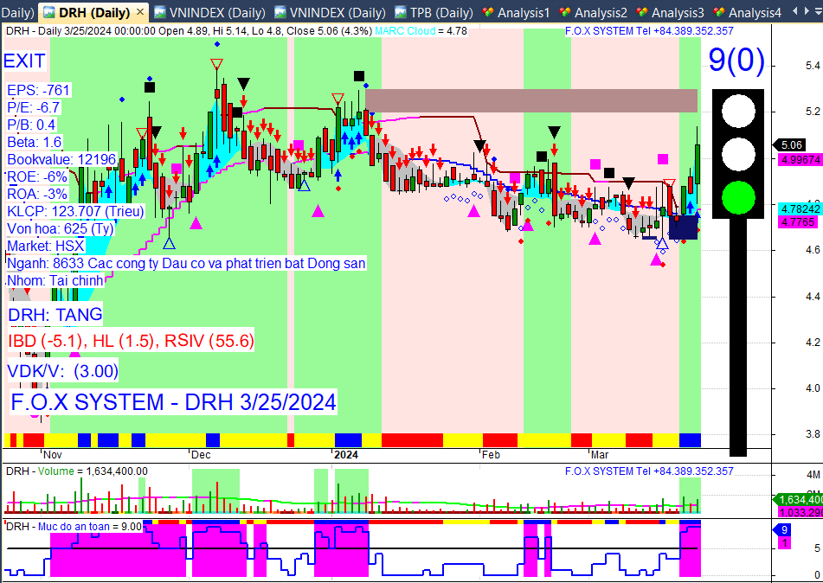
Task: Click the Nhom: Tai chinh text
Action: pyautogui.click(x=55, y=280)
